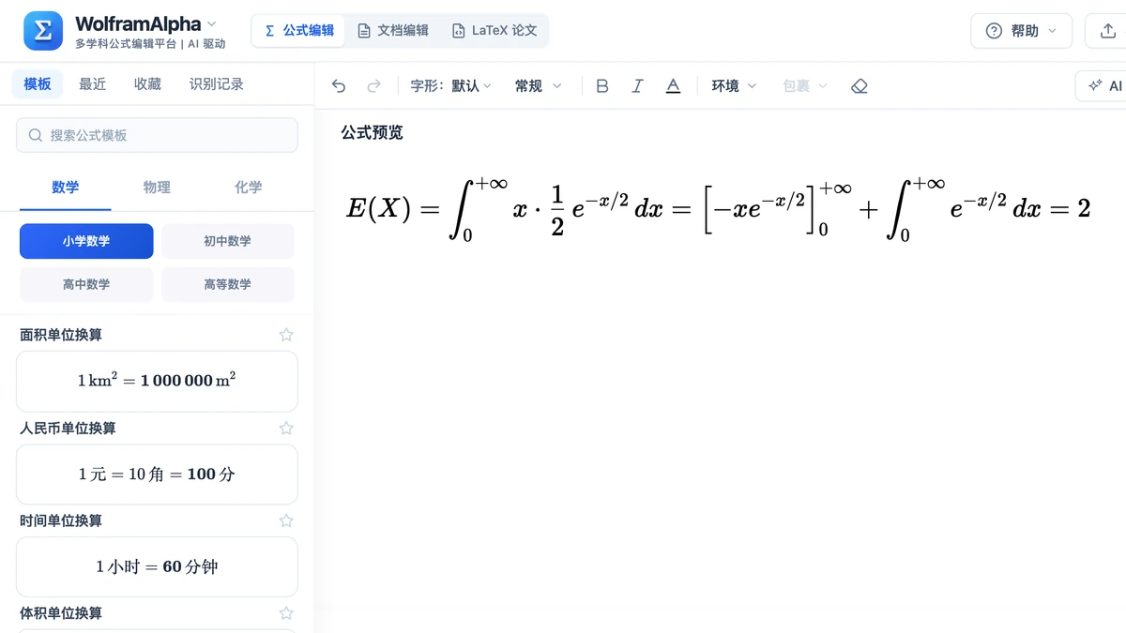
Task: Choose the 小学数学 category button
Action: click(86, 241)
